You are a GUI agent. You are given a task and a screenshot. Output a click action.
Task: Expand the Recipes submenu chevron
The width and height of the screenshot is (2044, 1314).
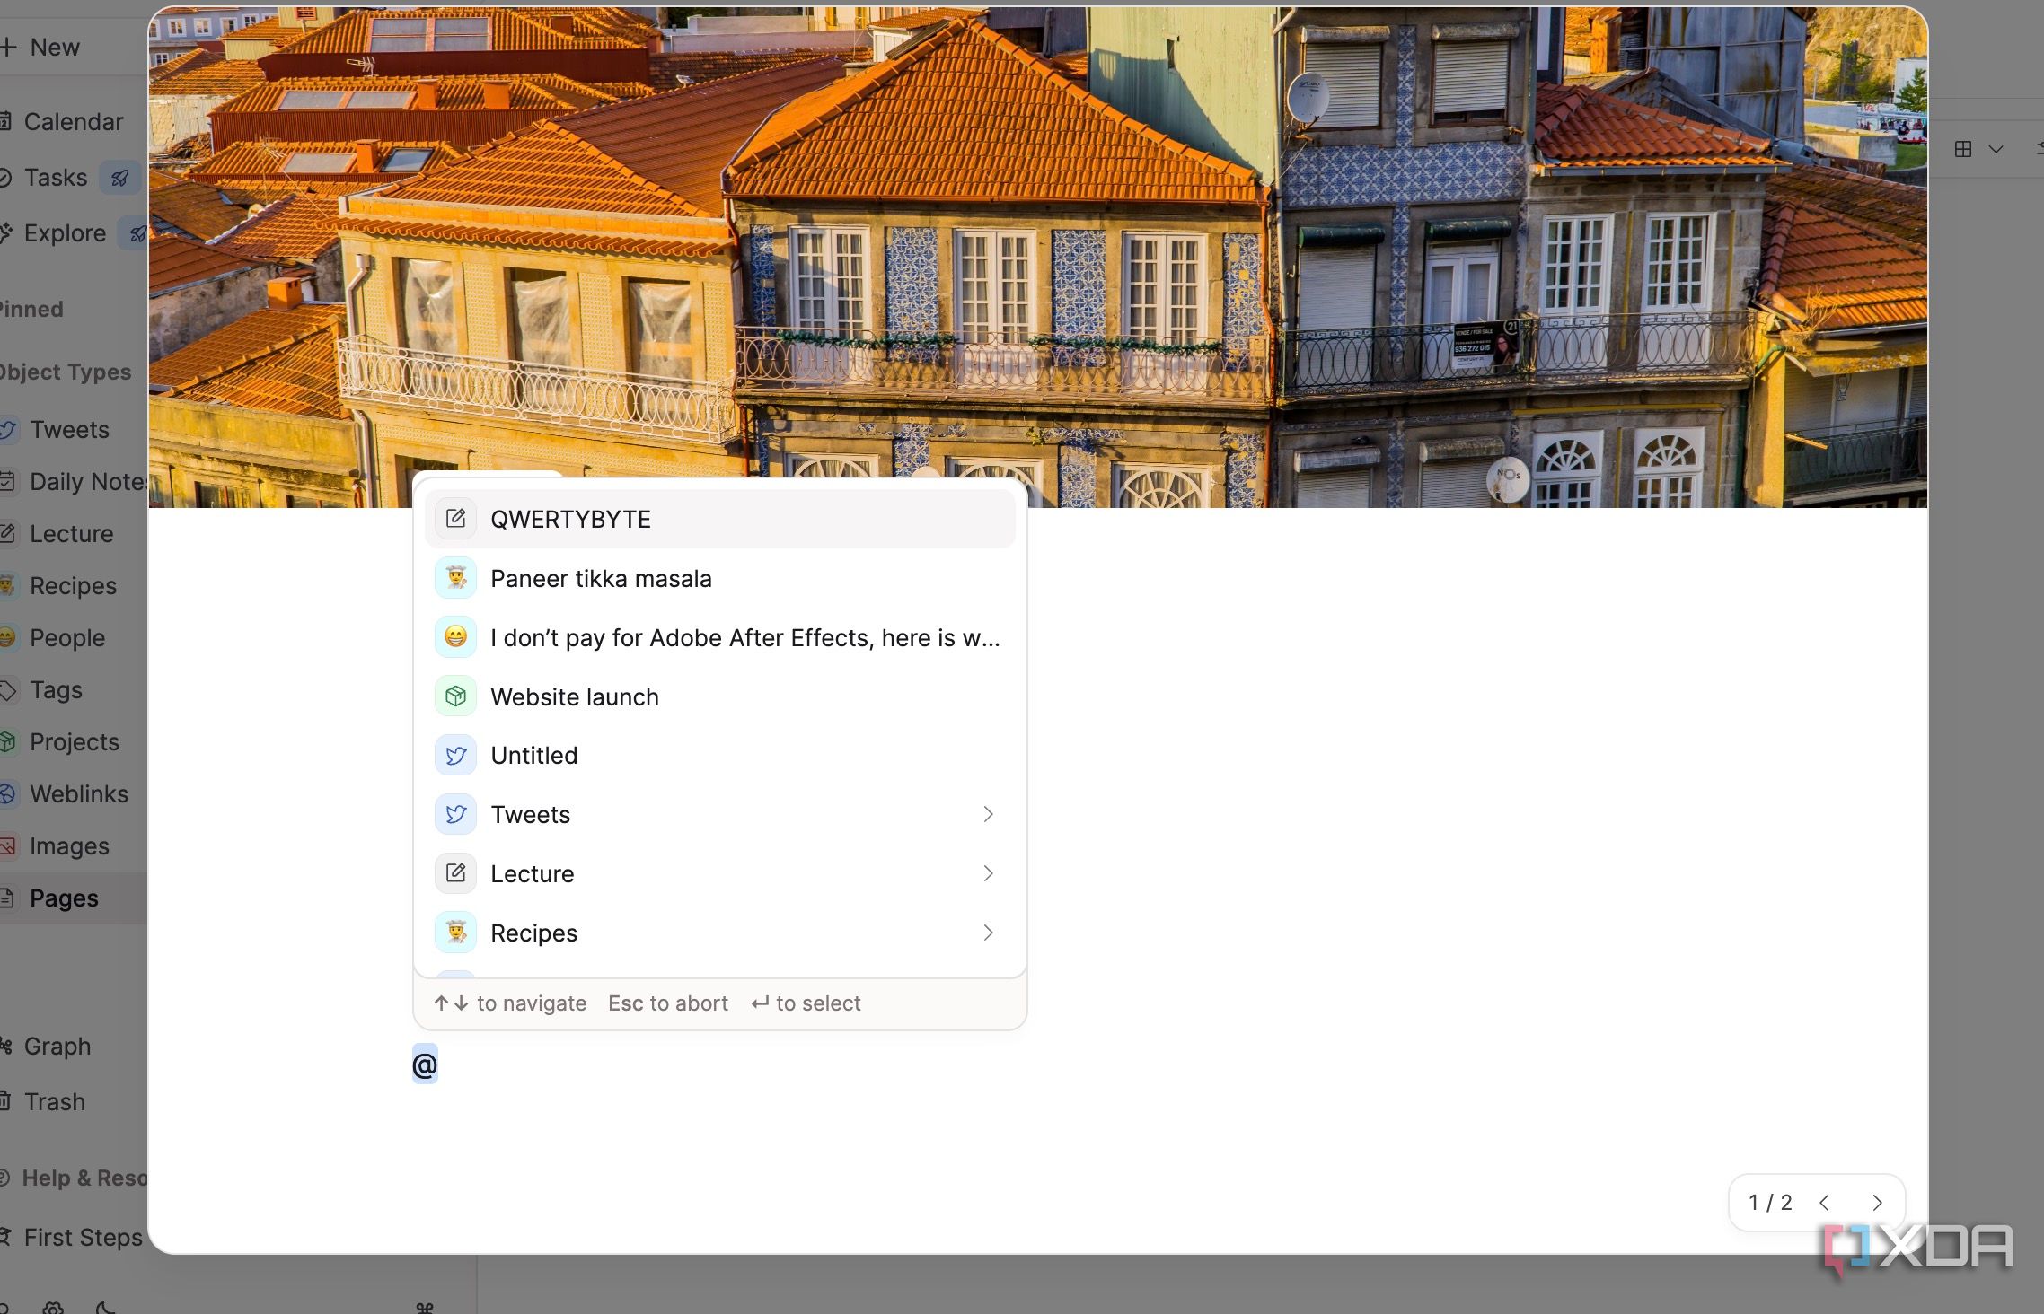click(988, 933)
